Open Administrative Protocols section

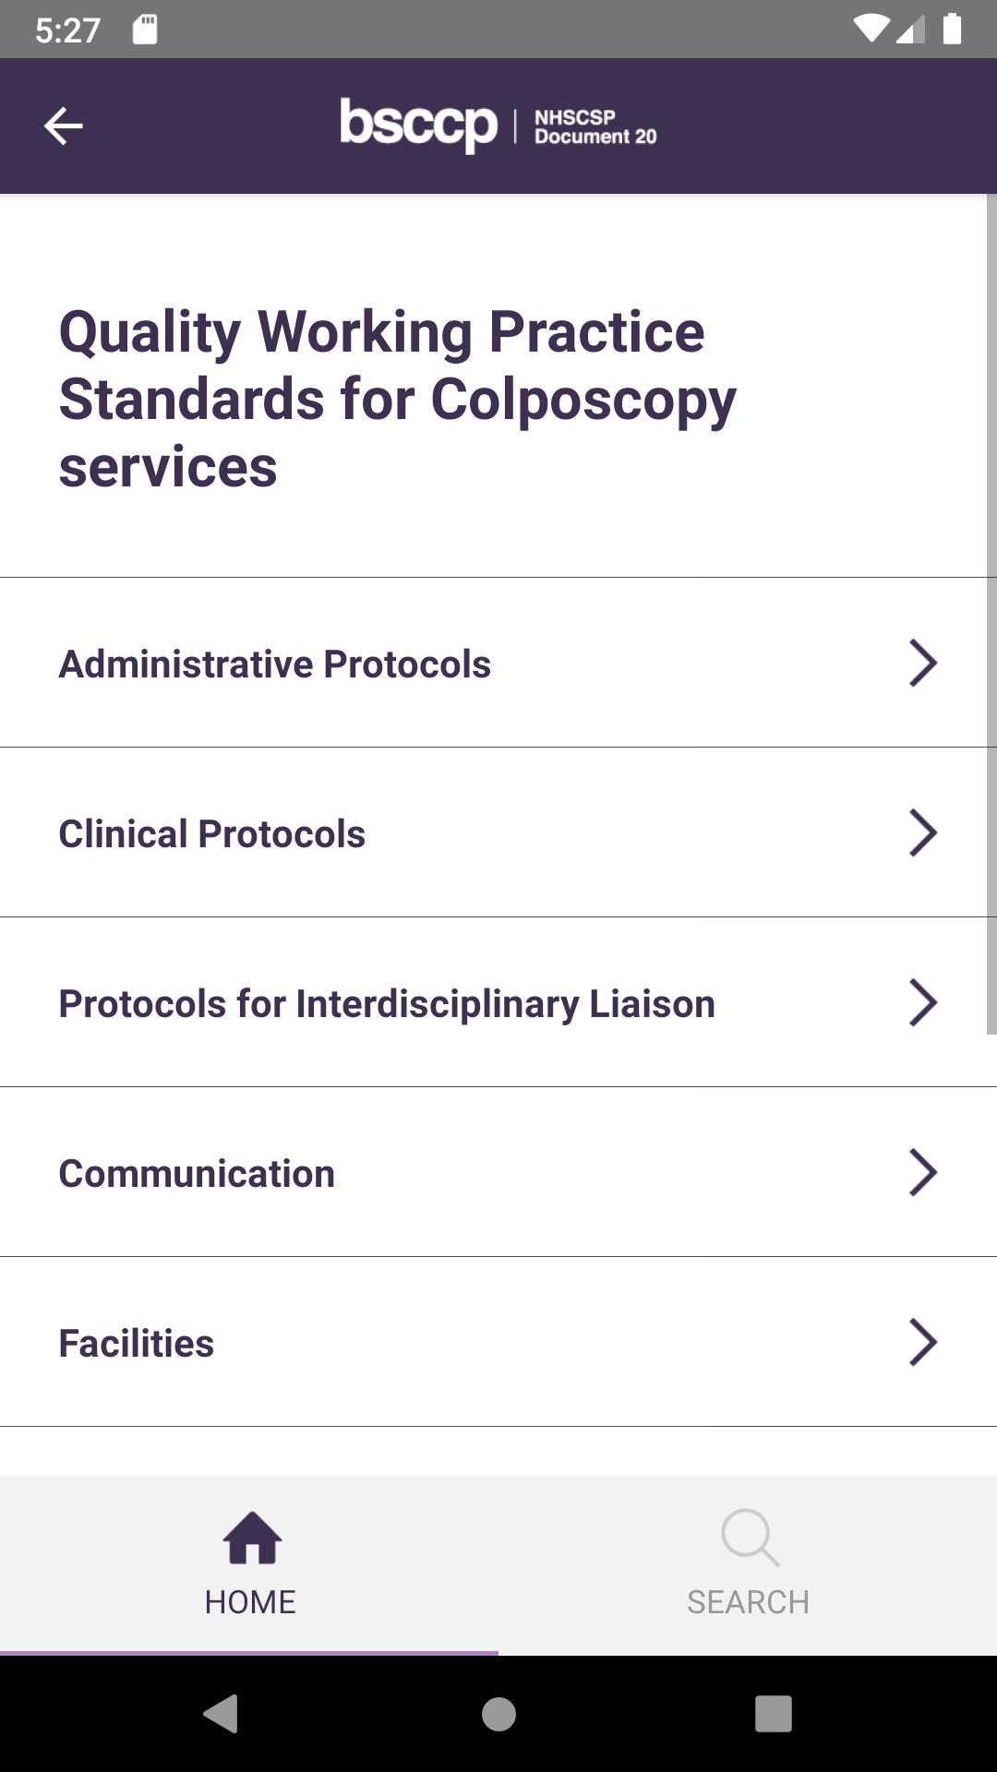(498, 663)
